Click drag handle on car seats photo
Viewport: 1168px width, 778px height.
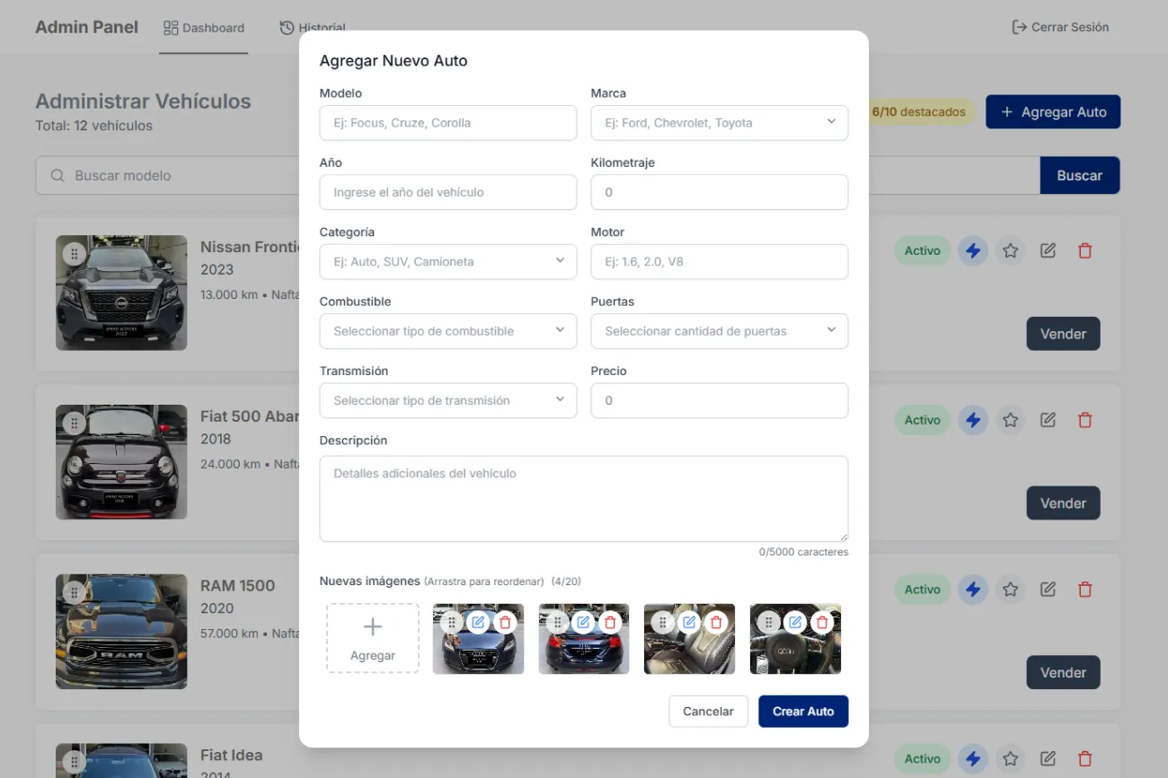pos(662,622)
